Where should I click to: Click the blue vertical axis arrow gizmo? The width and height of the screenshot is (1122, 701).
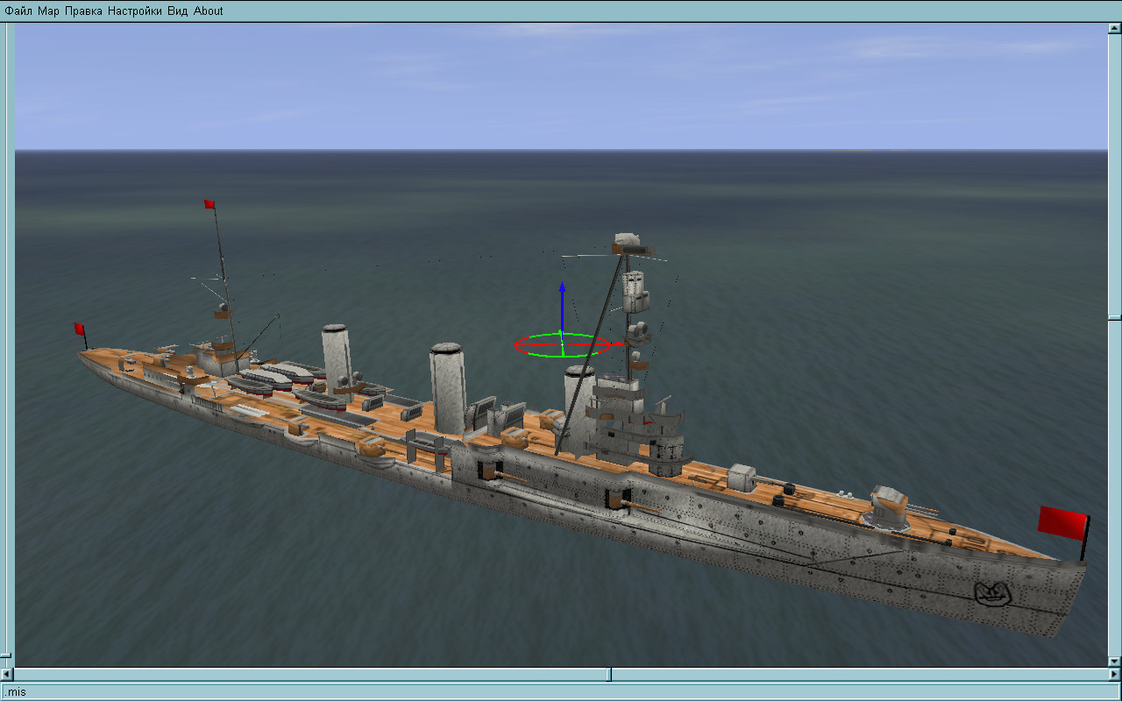[x=562, y=307]
